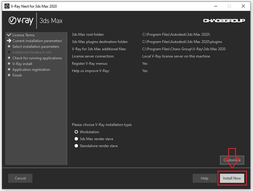This screenshot has height=191, width=253.
Task: Select the Finish step
Action: click(17, 75)
